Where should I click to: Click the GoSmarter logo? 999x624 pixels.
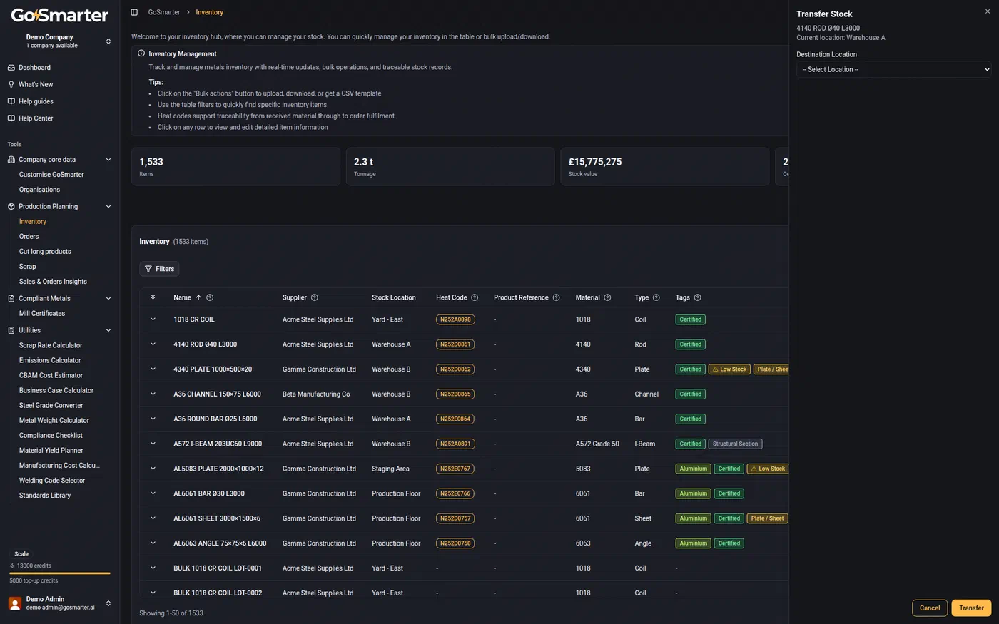click(60, 15)
